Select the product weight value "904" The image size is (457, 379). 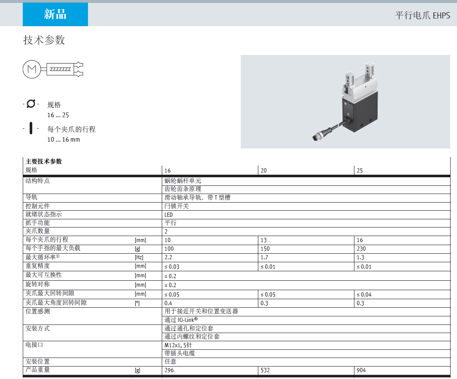click(x=361, y=370)
